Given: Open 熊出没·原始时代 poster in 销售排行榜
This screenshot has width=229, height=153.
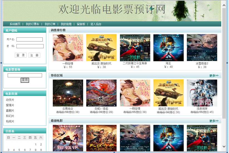Looking at the screenshot, I should [x=101, y=48].
